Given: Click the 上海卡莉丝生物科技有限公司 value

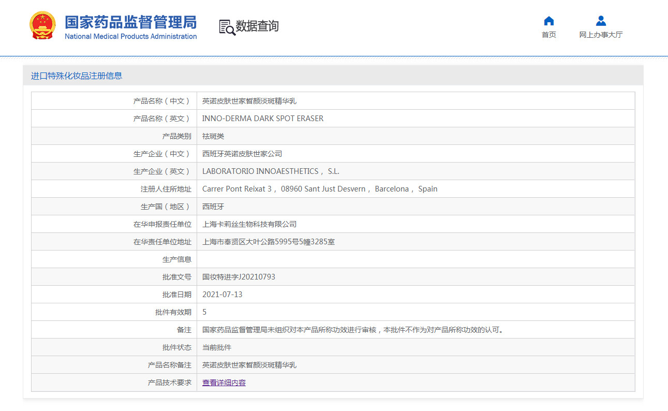Looking at the screenshot, I should (x=249, y=224).
